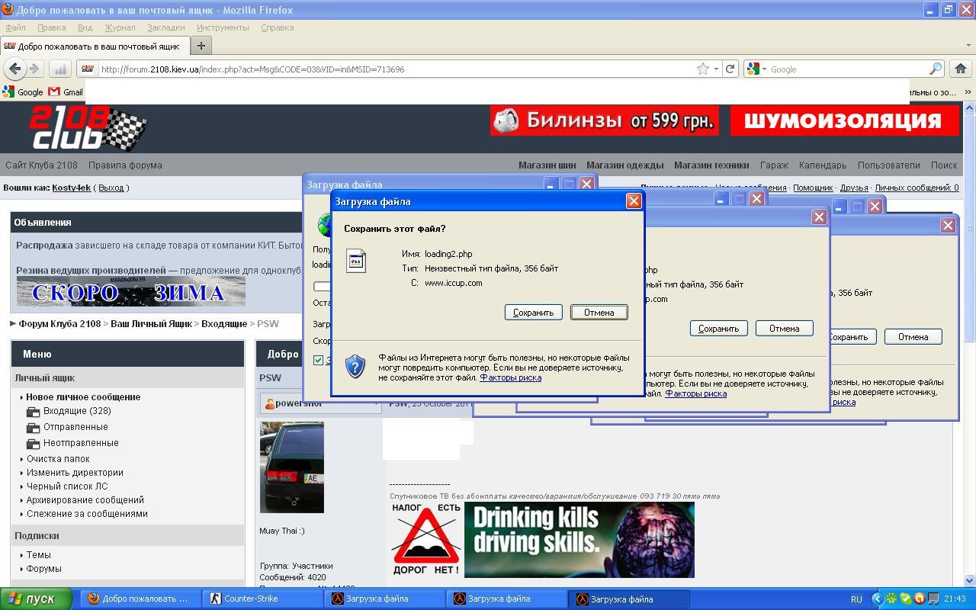Image resolution: width=976 pixels, height=610 pixels.
Task: Click the powershot car avatar image
Action: pyautogui.click(x=292, y=467)
